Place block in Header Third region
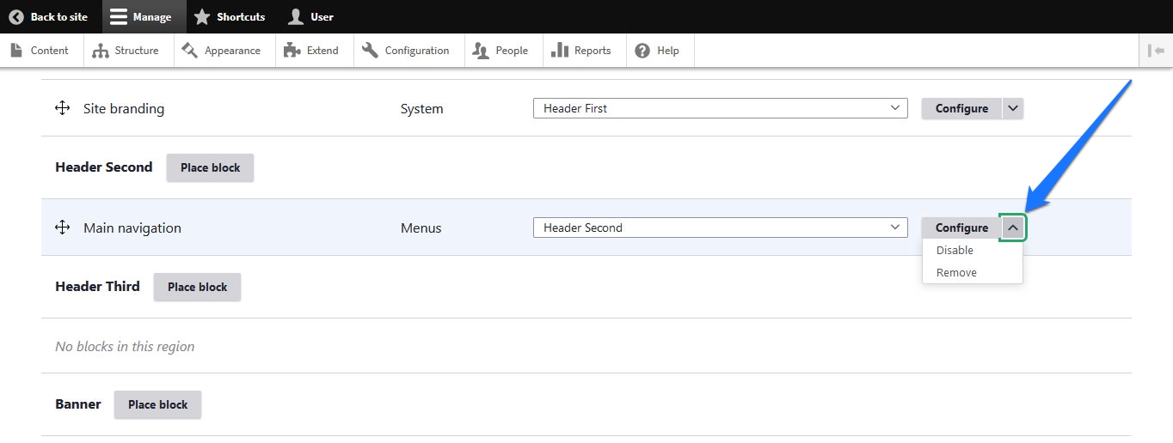Screen dimensions: 1173x443 click(x=197, y=287)
